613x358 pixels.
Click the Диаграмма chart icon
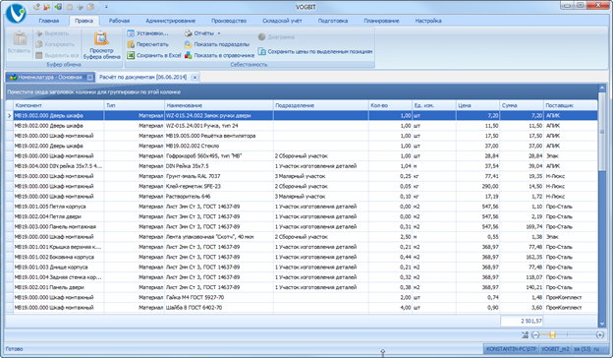tap(262, 36)
